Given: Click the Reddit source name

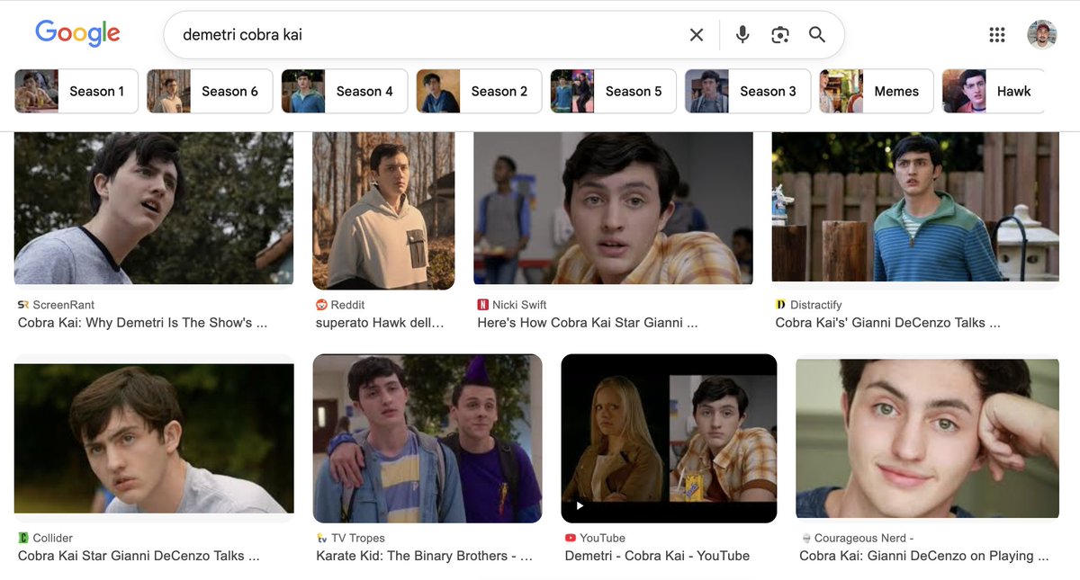Looking at the screenshot, I should click(x=348, y=305).
